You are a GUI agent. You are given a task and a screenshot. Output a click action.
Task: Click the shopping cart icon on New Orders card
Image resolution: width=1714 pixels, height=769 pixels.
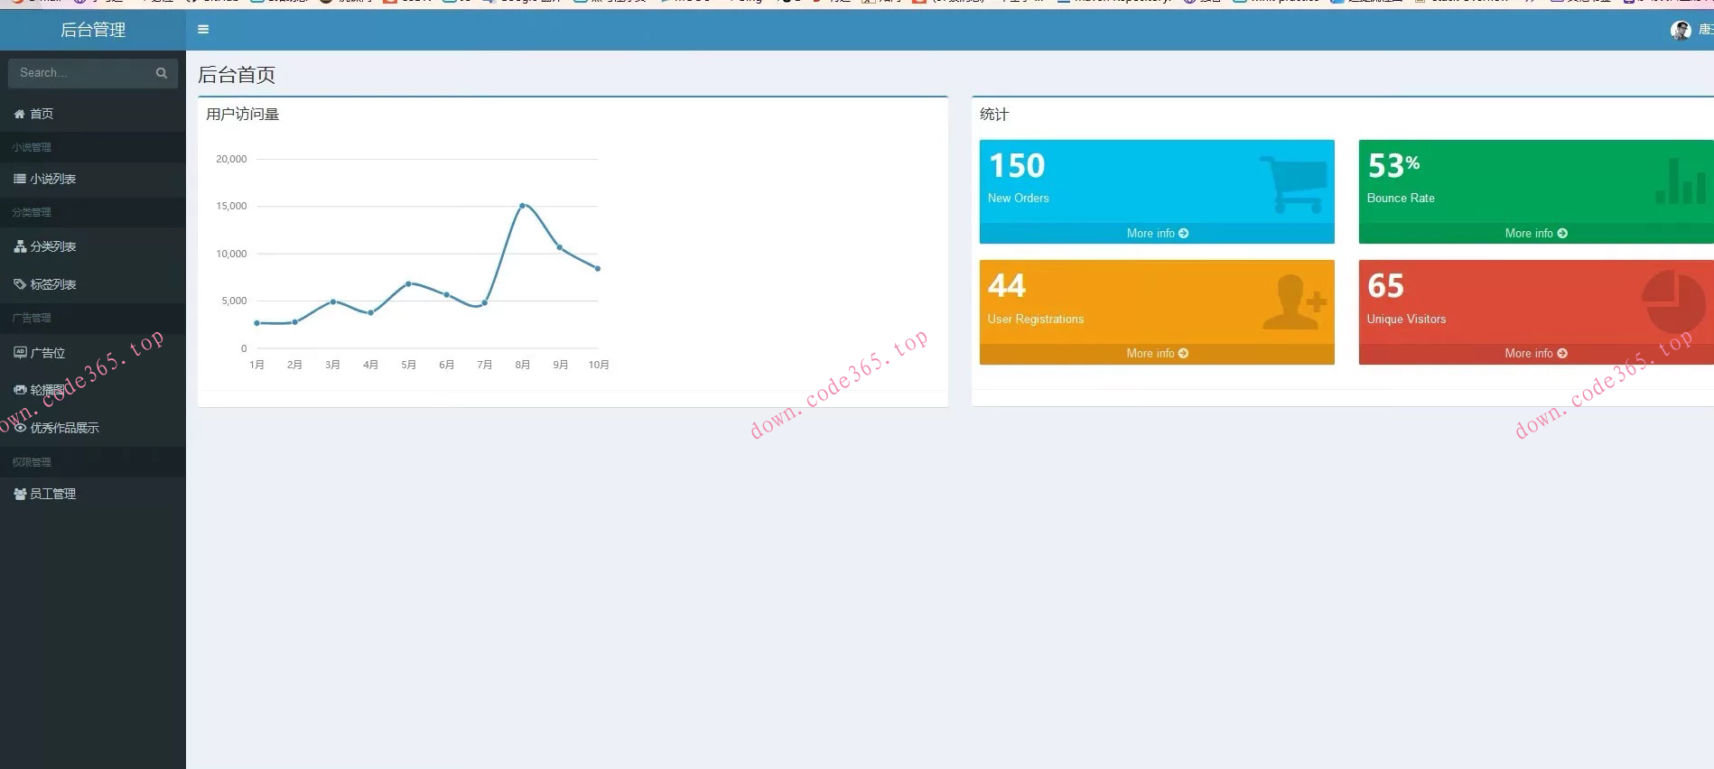pos(1293,184)
